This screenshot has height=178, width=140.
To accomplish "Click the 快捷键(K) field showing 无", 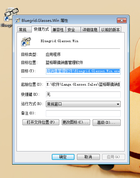I will pos(83,95).
